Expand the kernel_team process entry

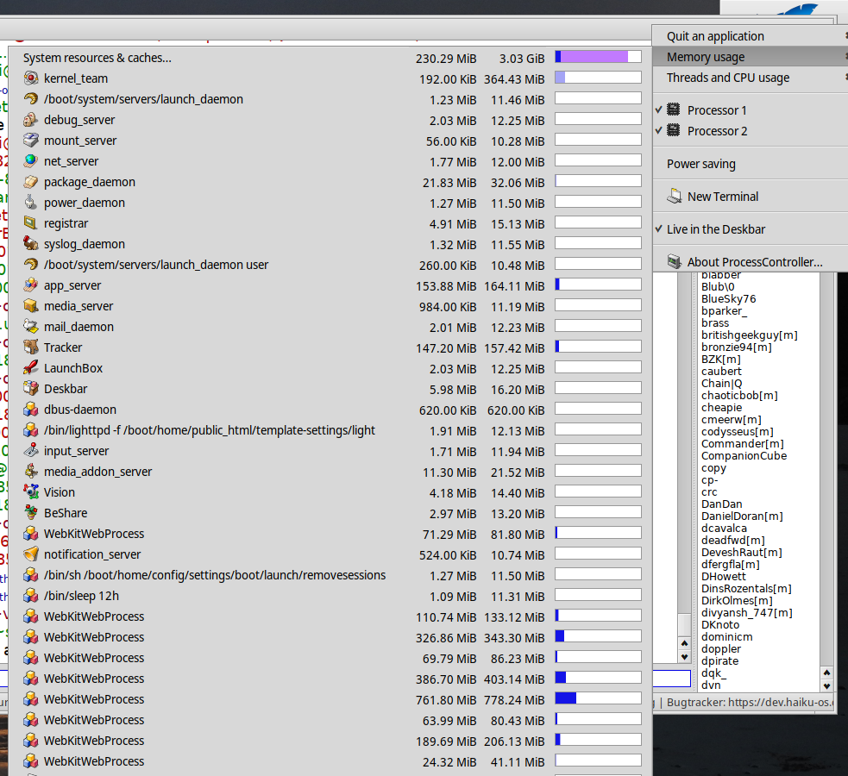coord(78,78)
